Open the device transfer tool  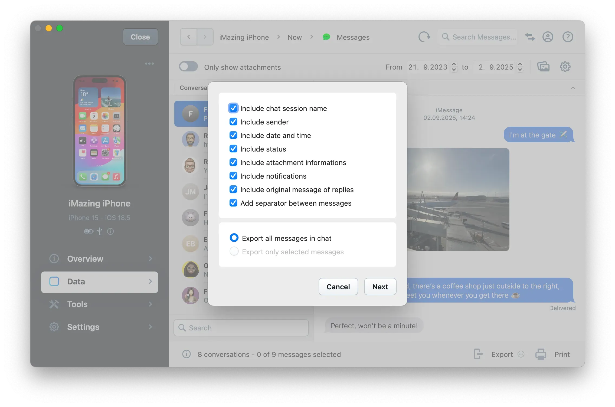[x=530, y=37]
